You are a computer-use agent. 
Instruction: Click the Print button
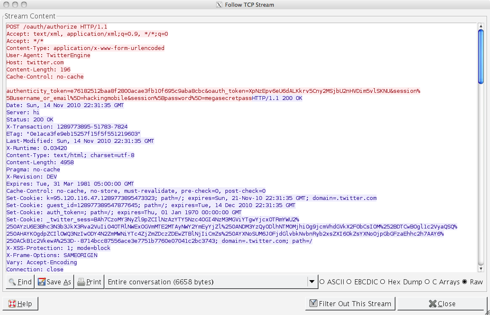pos(89,282)
